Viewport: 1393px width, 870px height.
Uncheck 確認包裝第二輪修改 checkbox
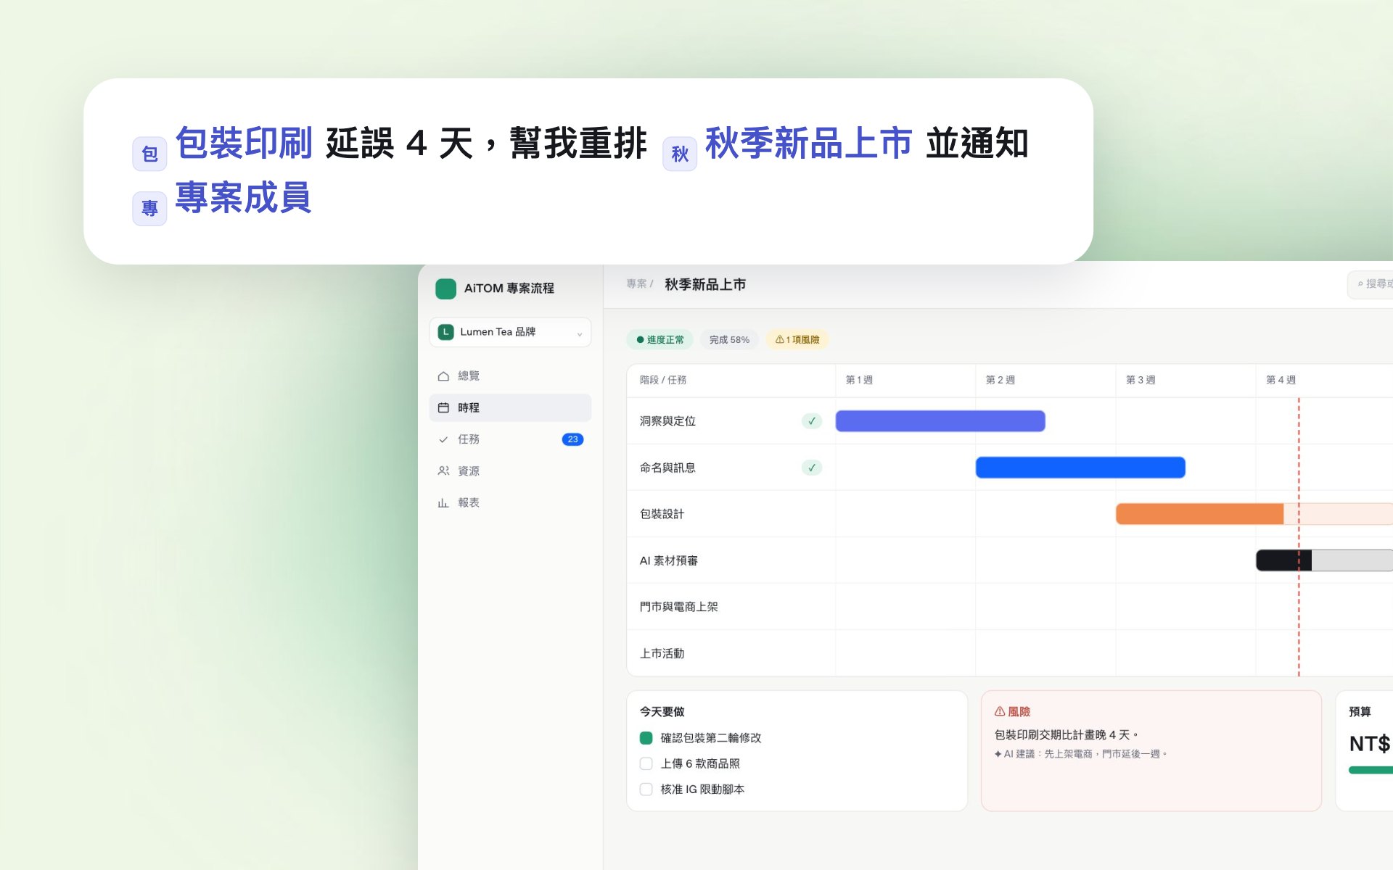646,738
